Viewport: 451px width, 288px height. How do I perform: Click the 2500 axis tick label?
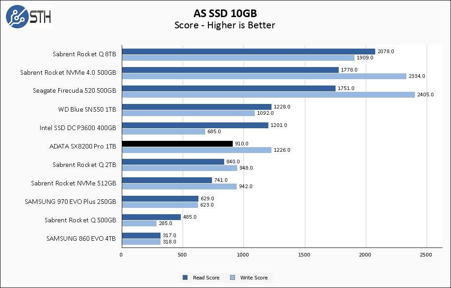426,255
